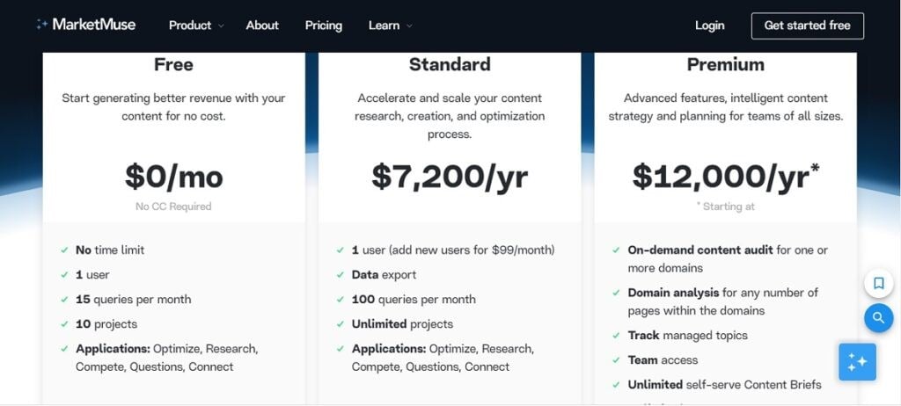This screenshot has width=901, height=406.
Task: Click the Premium plan heading
Action: click(725, 64)
